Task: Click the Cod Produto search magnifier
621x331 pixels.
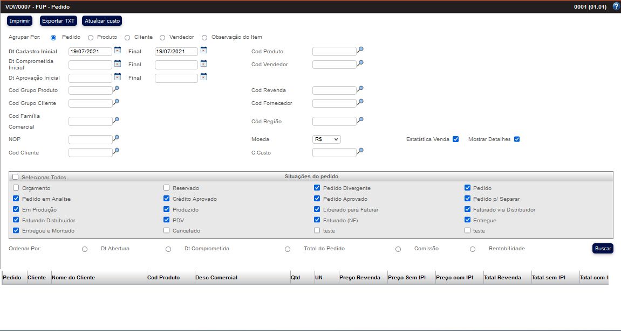Action: [x=360, y=50]
